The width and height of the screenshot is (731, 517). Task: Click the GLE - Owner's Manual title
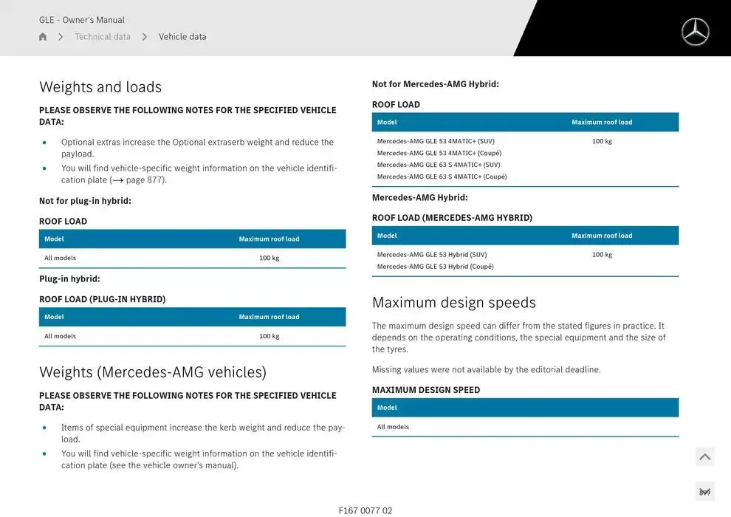click(x=82, y=20)
